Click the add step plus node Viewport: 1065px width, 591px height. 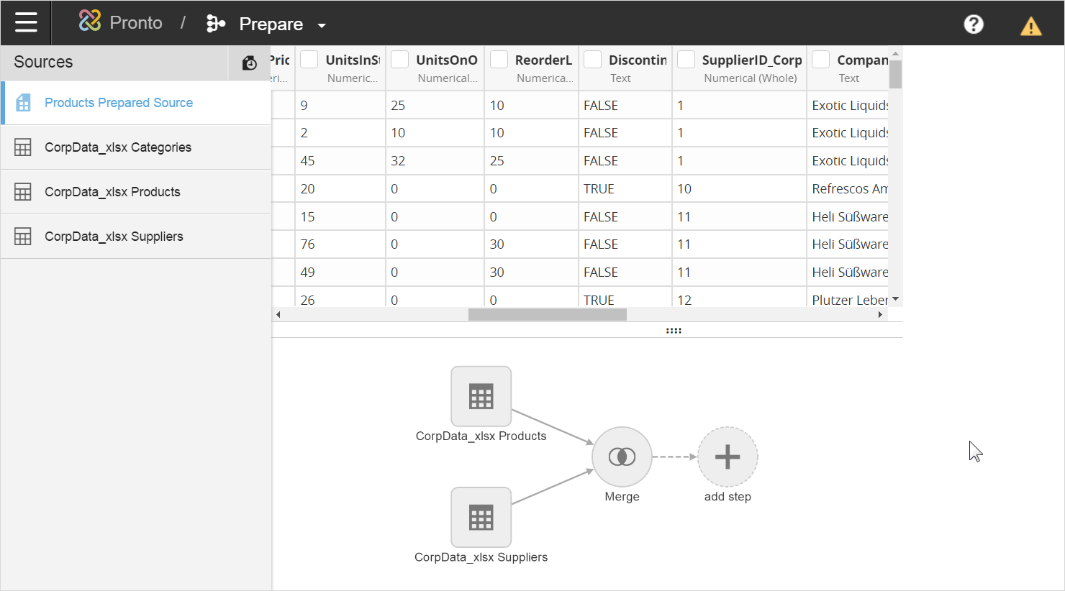727,457
